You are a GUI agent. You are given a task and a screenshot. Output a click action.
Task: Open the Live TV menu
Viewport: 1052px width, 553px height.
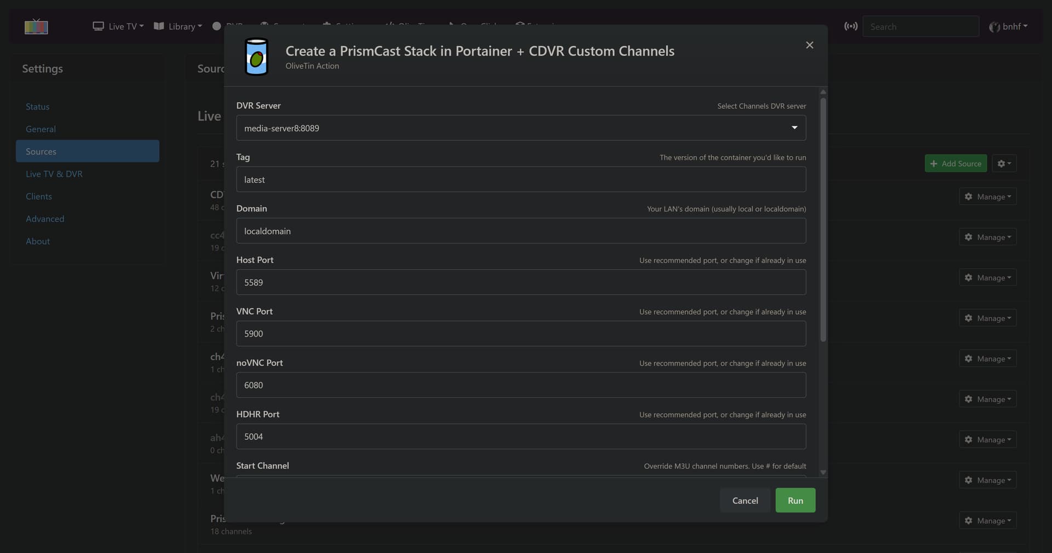tap(118, 26)
